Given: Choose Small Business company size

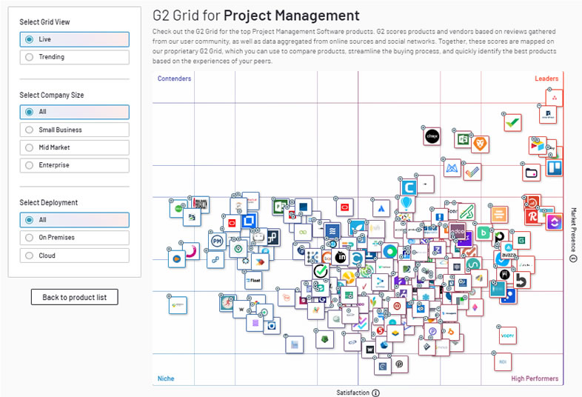Looking at the screenshot, I should 74,130.
